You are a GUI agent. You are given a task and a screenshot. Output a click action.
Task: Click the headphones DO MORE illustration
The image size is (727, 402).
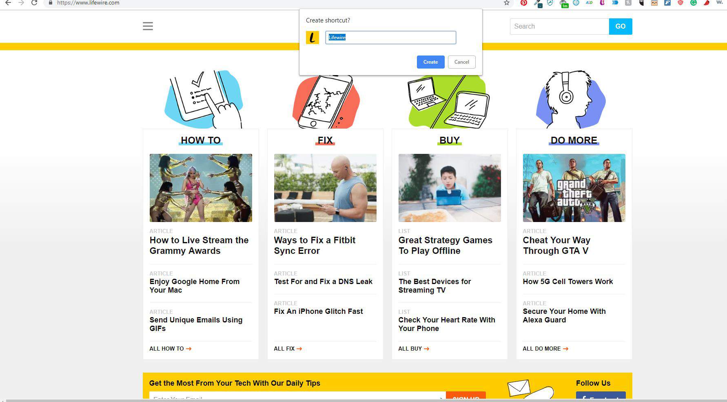571,99
